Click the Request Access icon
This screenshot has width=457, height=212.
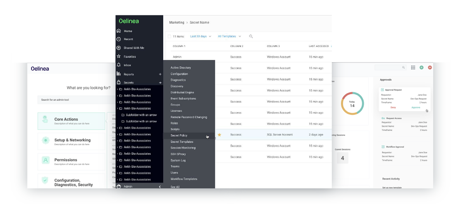tap(383, 119)
